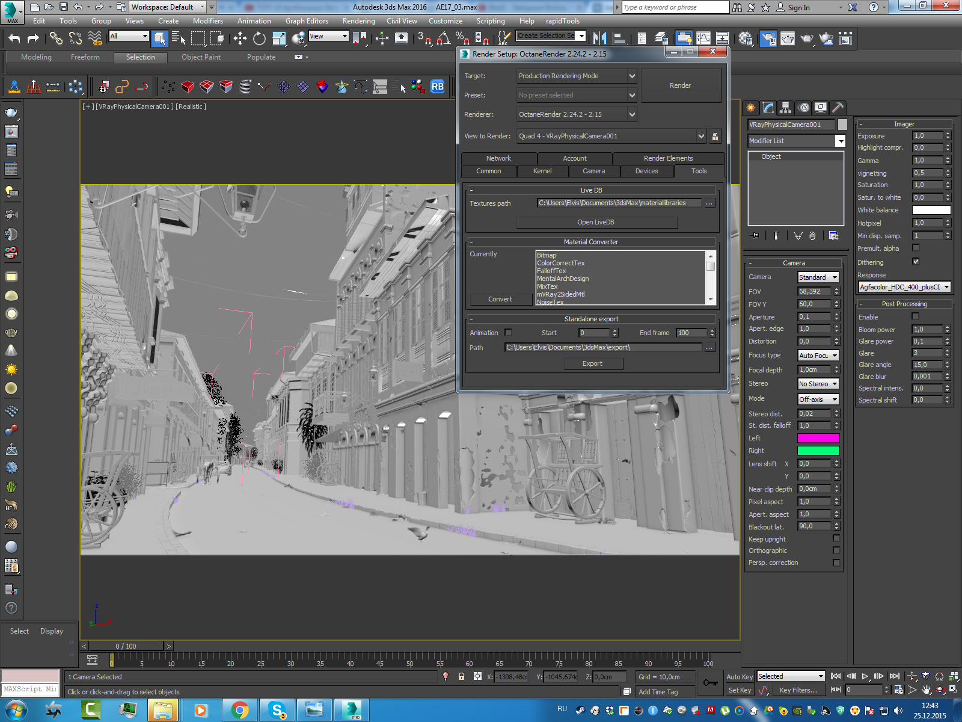Click the Open LiveDB button
Screen dimensions: 962x722
[x=596, y=222]
